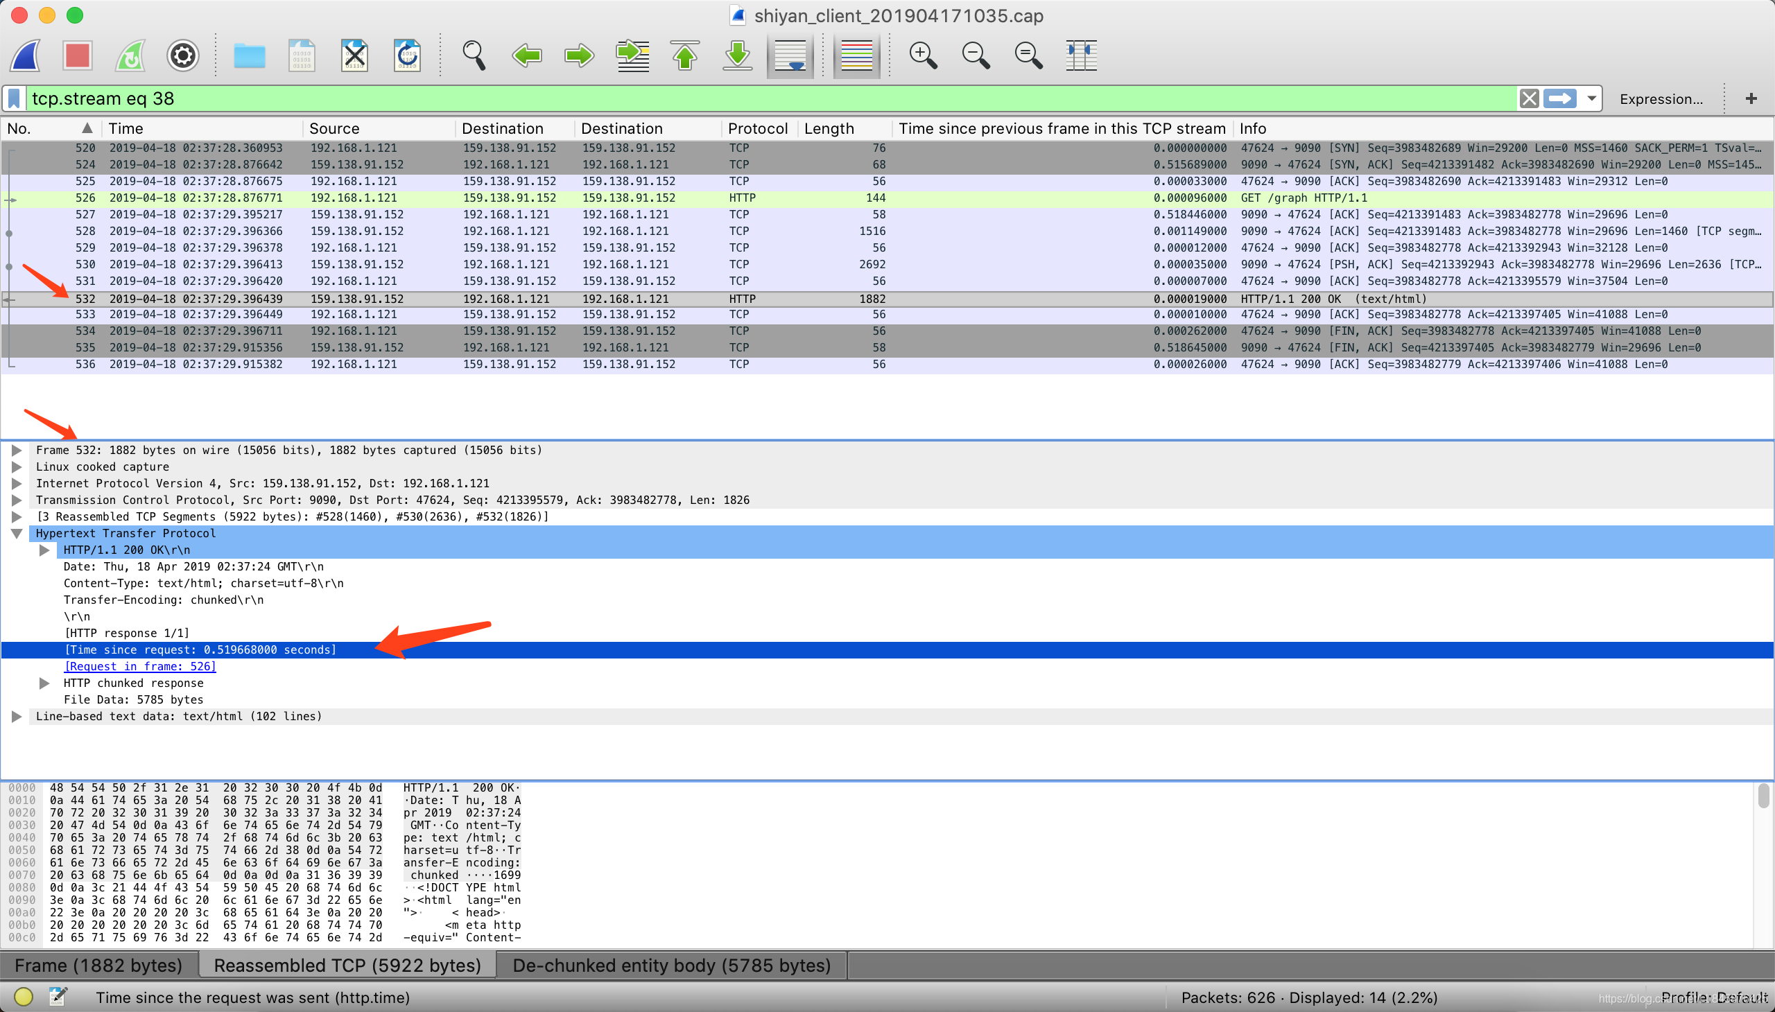This screenshot has width=1775, height=1012.
Task: Expand Frame 532 details
Action: point(17,451)
